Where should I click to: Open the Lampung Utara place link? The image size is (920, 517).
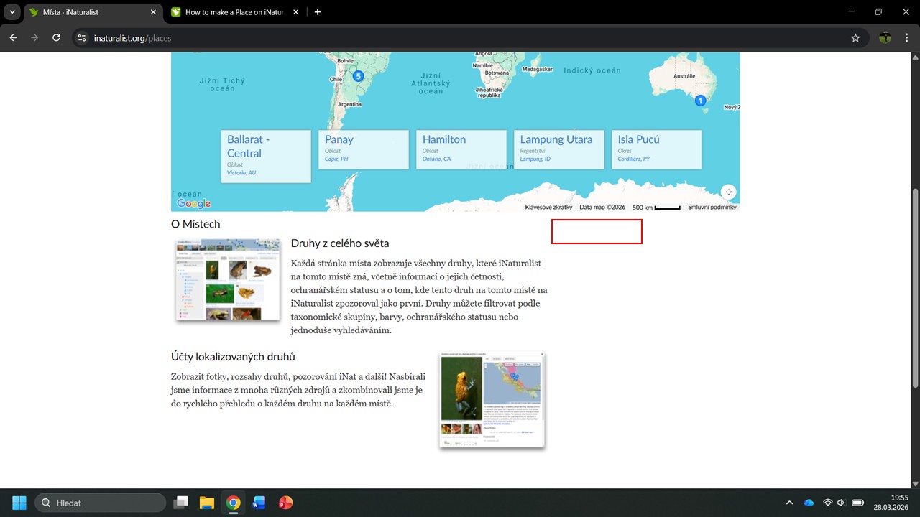click(556, 139)
